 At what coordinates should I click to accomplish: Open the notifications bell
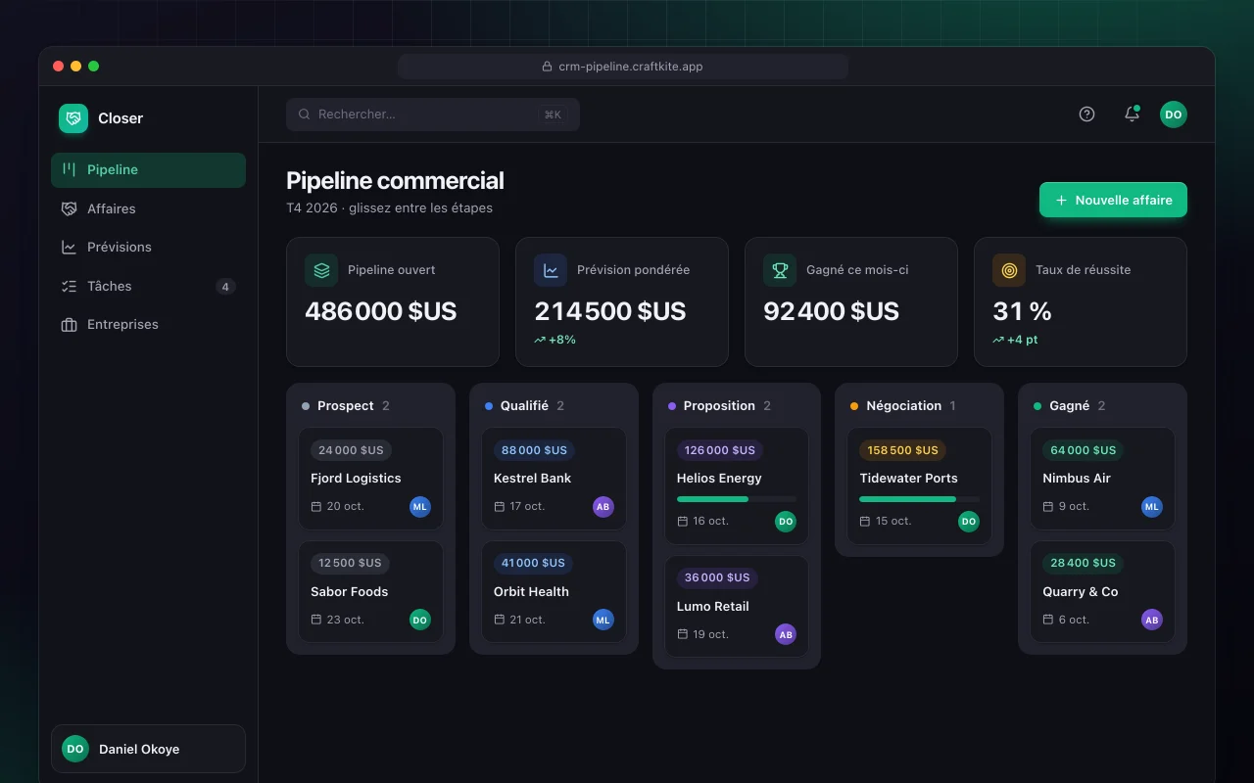(x=1132, y=115)
